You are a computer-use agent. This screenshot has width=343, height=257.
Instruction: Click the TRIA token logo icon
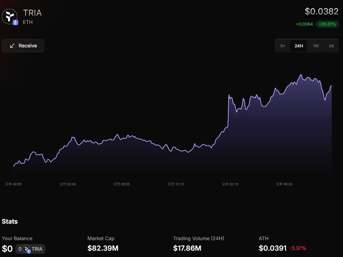[9, 17]
